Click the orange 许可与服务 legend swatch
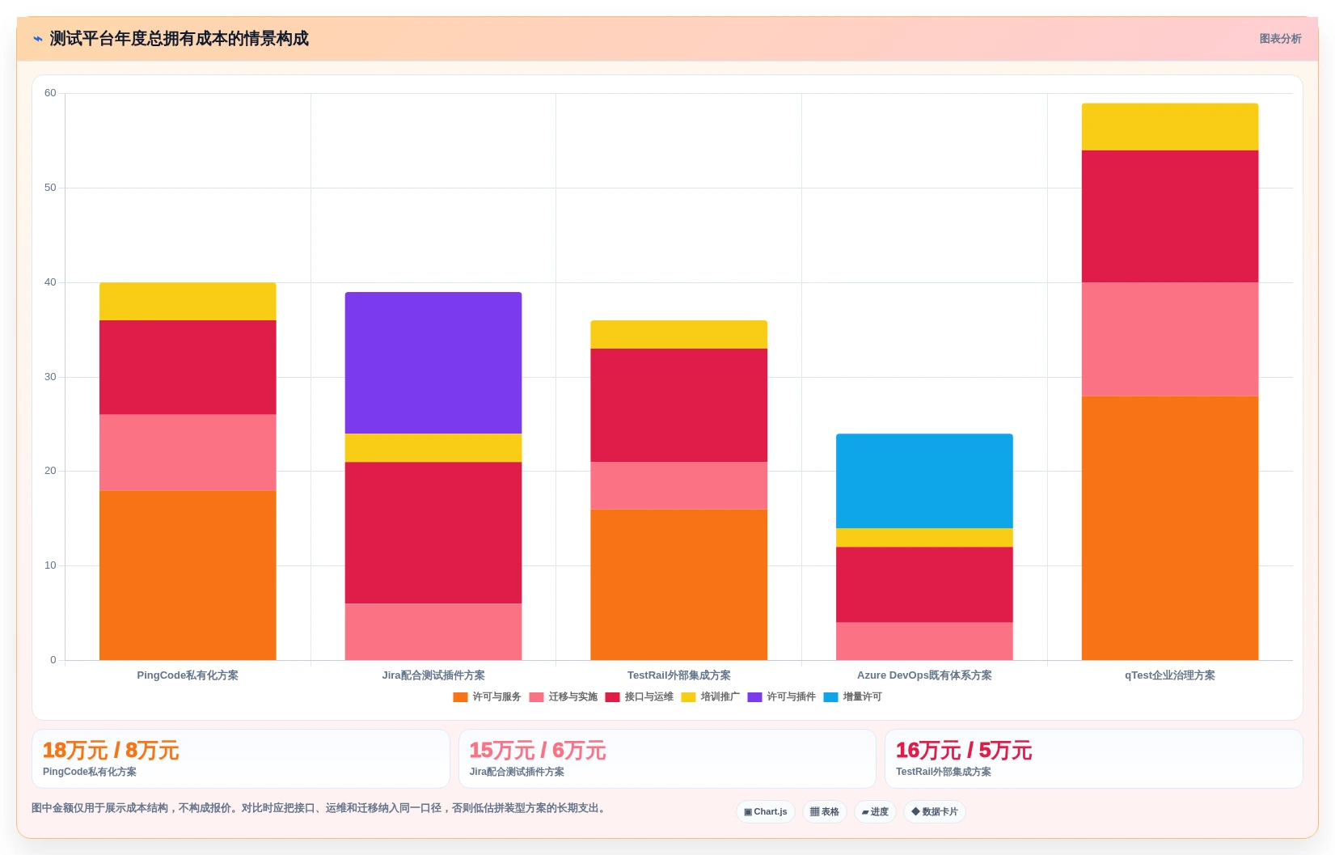This screenshot has width=1335, height=855. [x=460, y=697]
